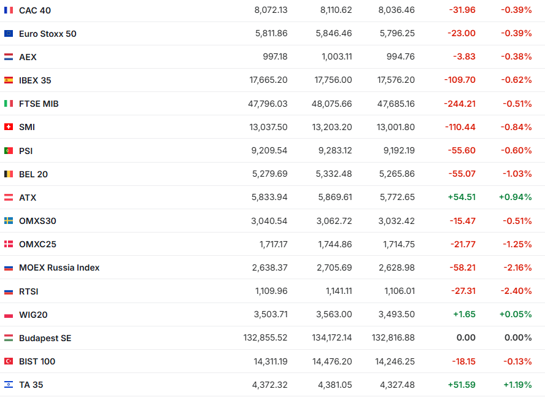This screenshot has height=397, width=545.
Task: Select CAC 40 change value -31.96
Action: [462, 10]
